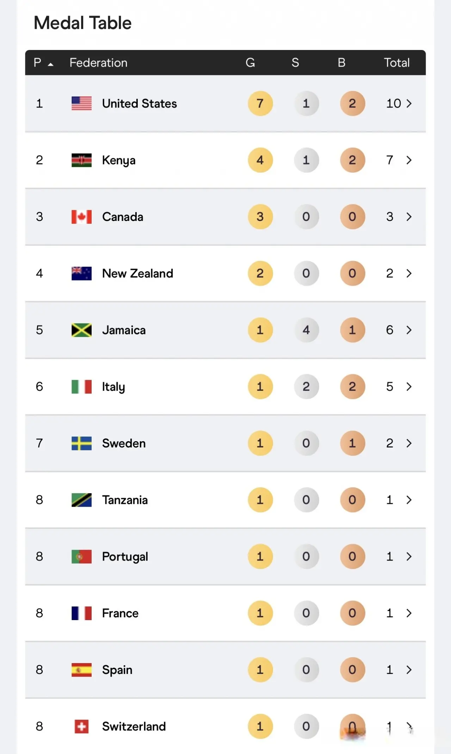Click the Jamaica flag icon

click(81, 330)
